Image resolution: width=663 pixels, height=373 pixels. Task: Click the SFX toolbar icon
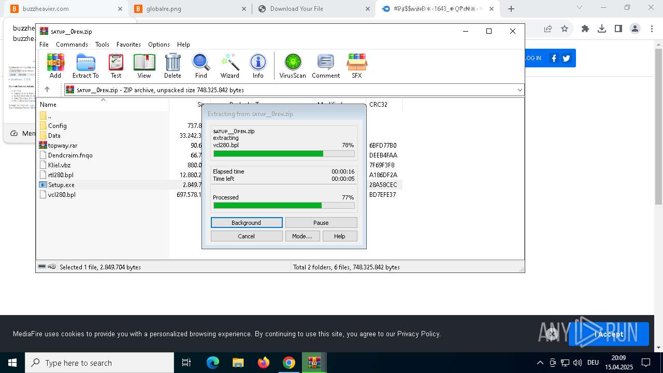pos(357,66)
